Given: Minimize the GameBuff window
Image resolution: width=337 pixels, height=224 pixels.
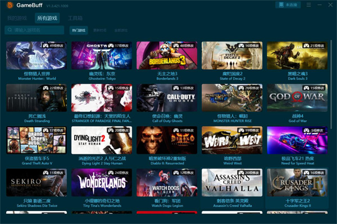Looking at the screenshot, I should click(x=320, y=4).
